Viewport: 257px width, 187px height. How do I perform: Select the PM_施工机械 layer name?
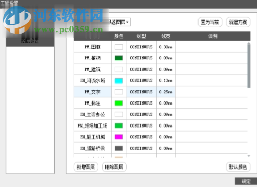tap(93, 137)
